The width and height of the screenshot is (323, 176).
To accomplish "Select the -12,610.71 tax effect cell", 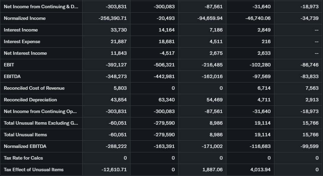I will click(114, 169).
